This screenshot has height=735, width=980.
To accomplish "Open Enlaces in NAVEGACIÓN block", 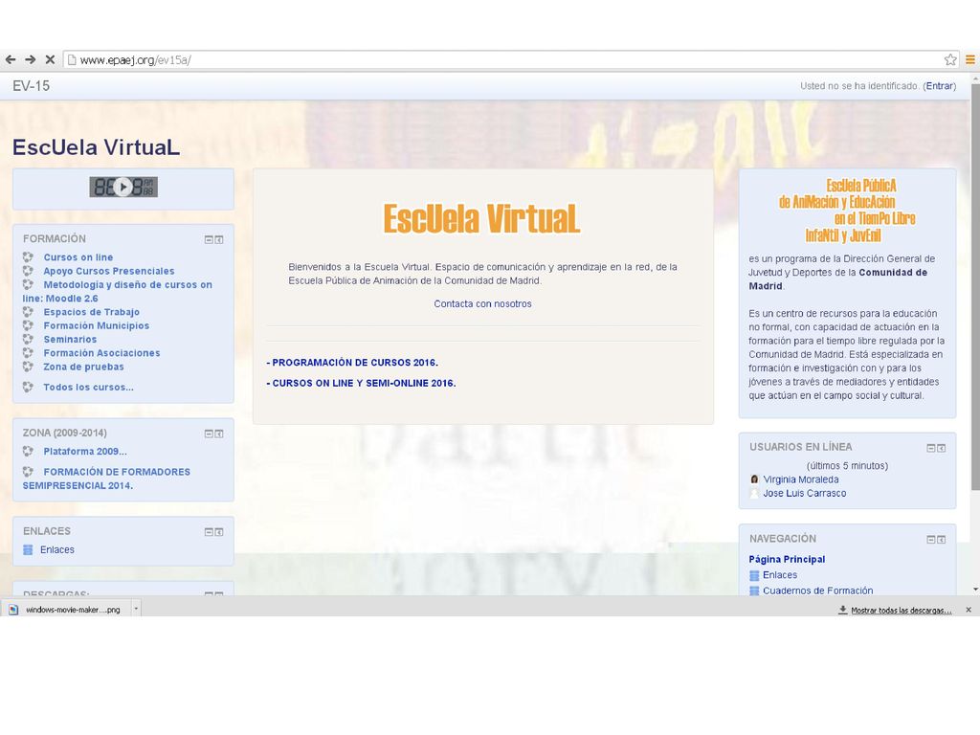I will [x=780, y=575].
